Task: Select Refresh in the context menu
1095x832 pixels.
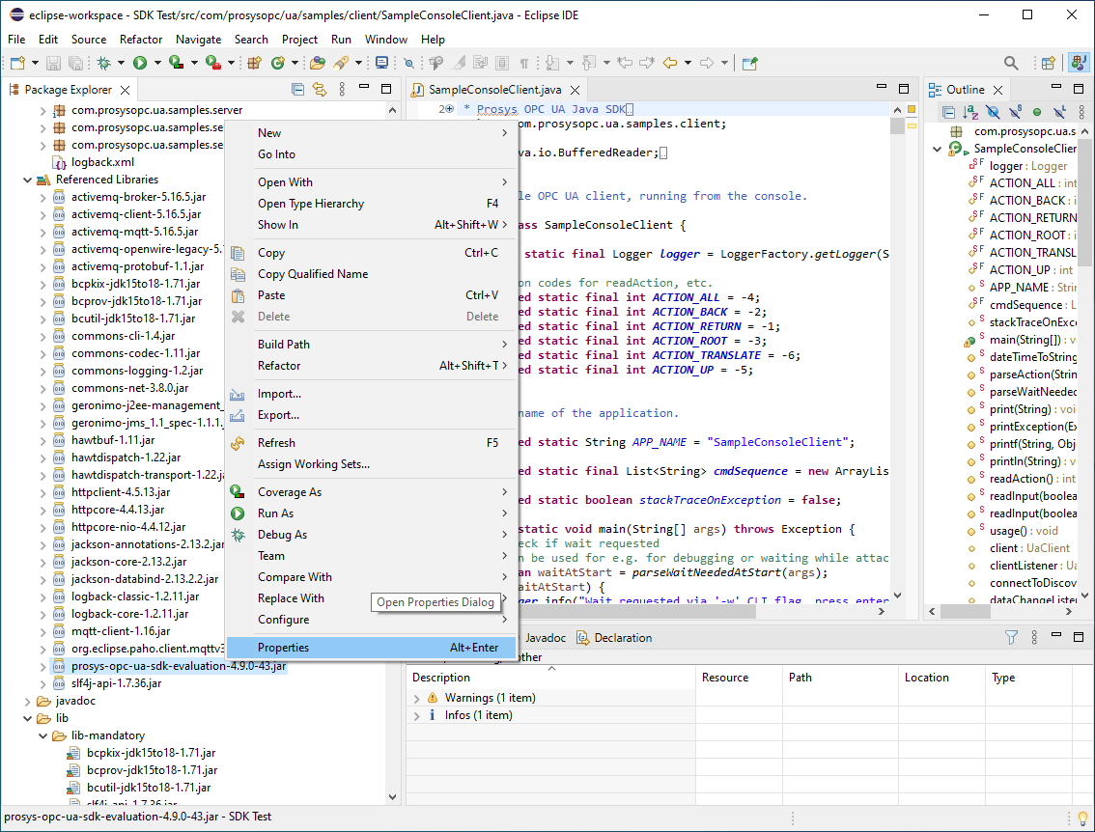Action: click(276, 443)
